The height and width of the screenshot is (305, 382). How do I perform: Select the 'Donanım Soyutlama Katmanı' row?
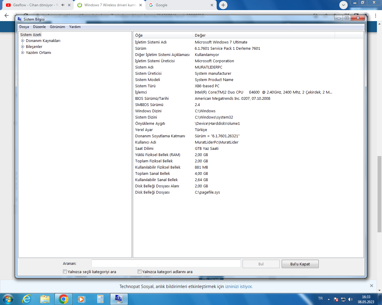point(248,136)
